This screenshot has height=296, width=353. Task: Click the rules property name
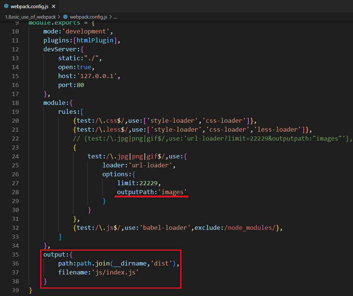coord(67,112)
